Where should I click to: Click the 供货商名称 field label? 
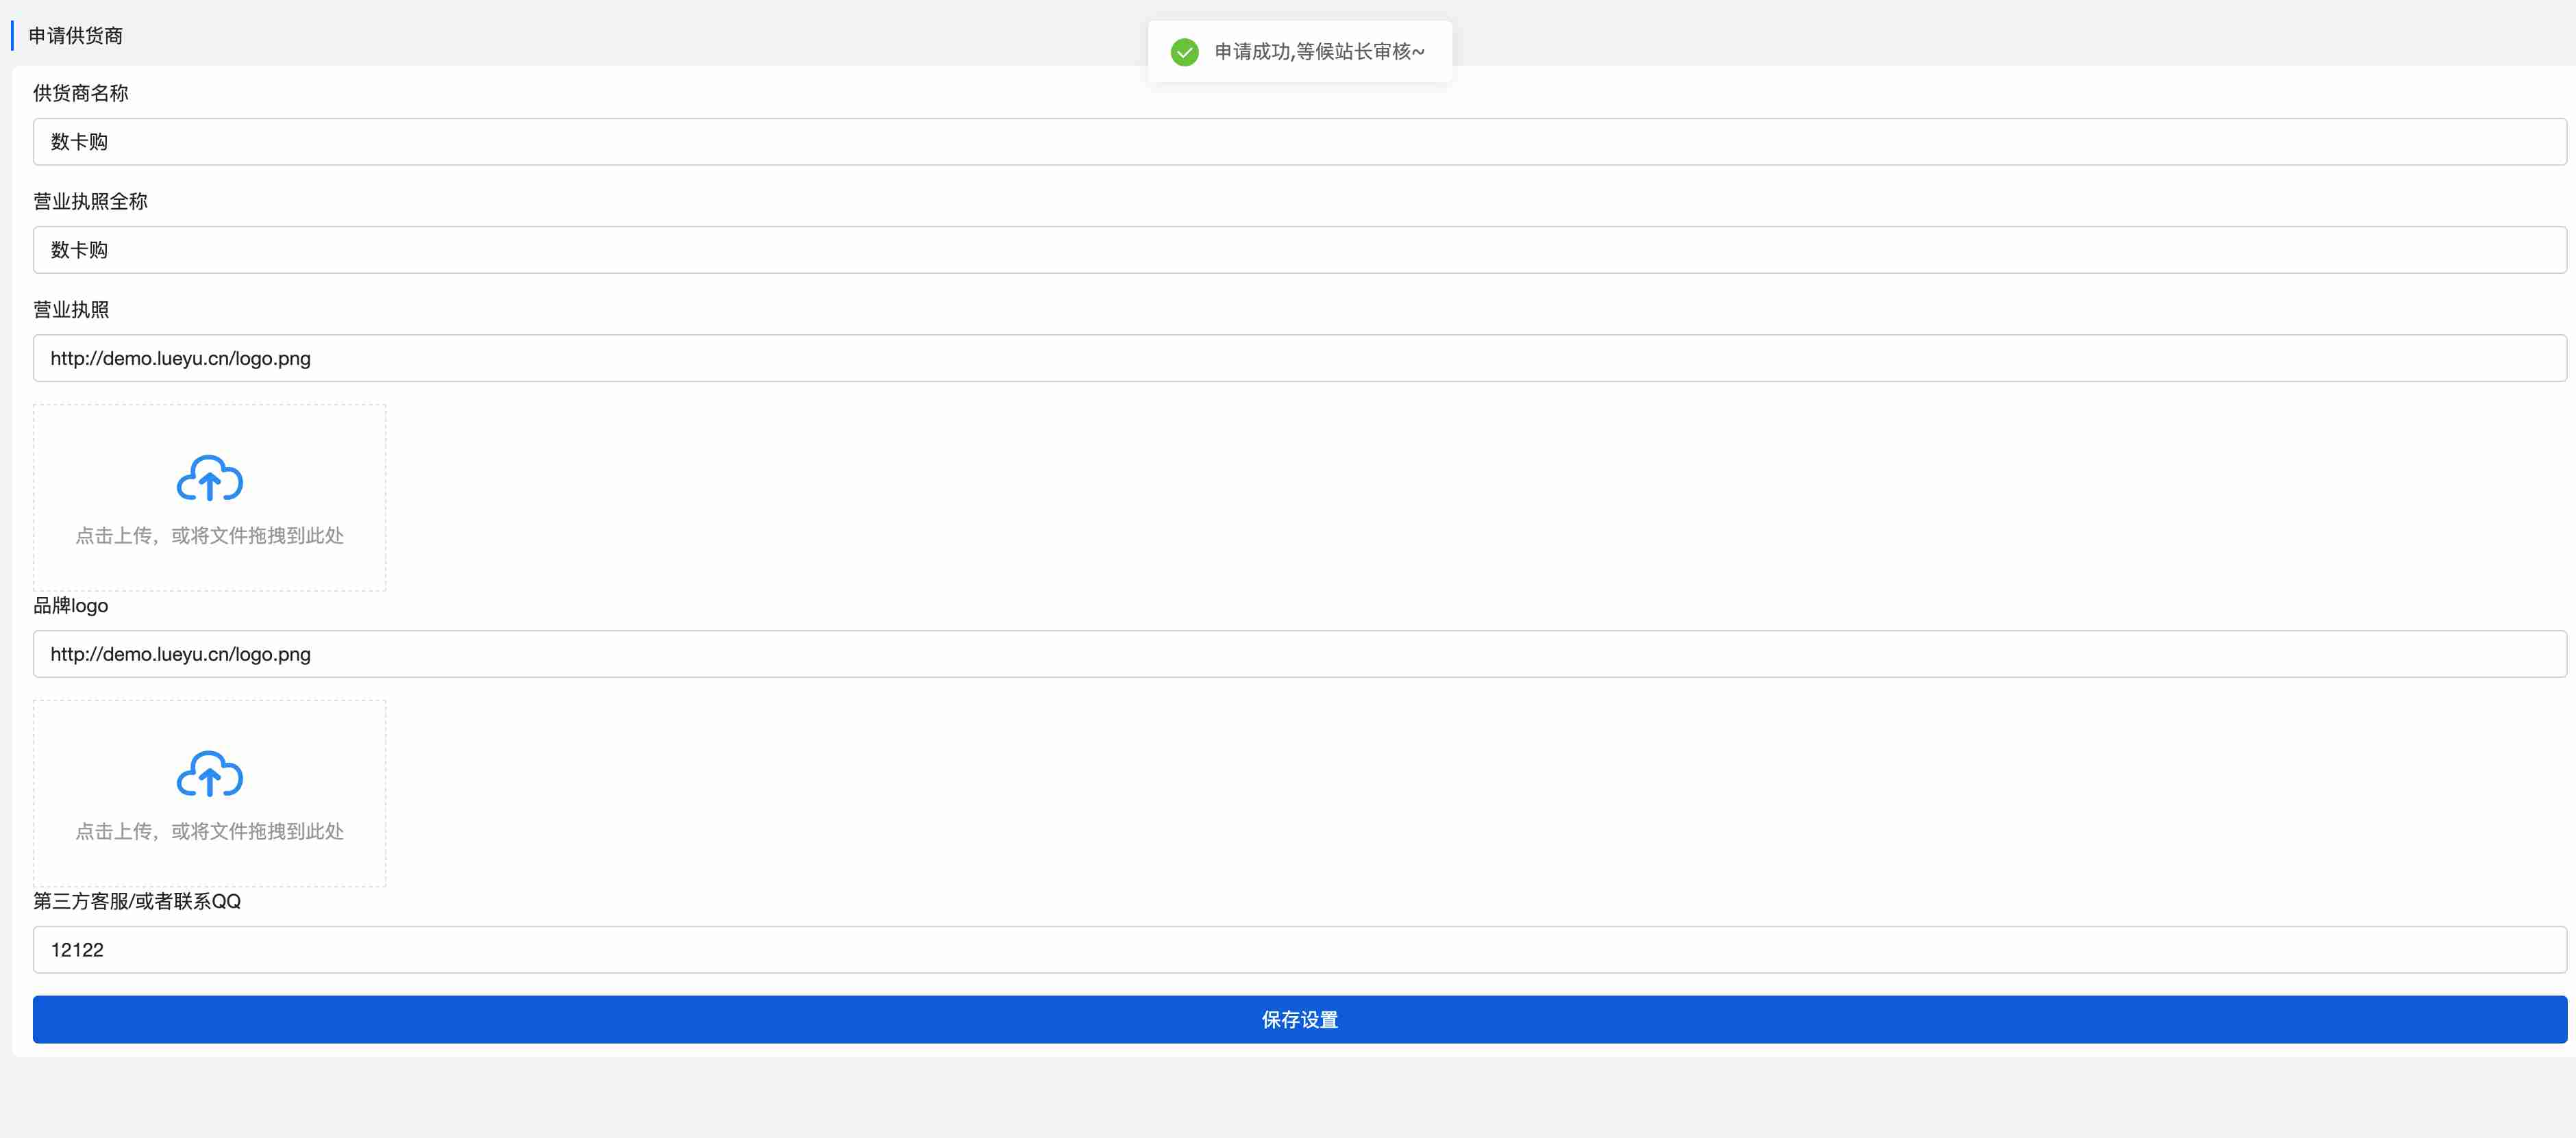[81, 93]
